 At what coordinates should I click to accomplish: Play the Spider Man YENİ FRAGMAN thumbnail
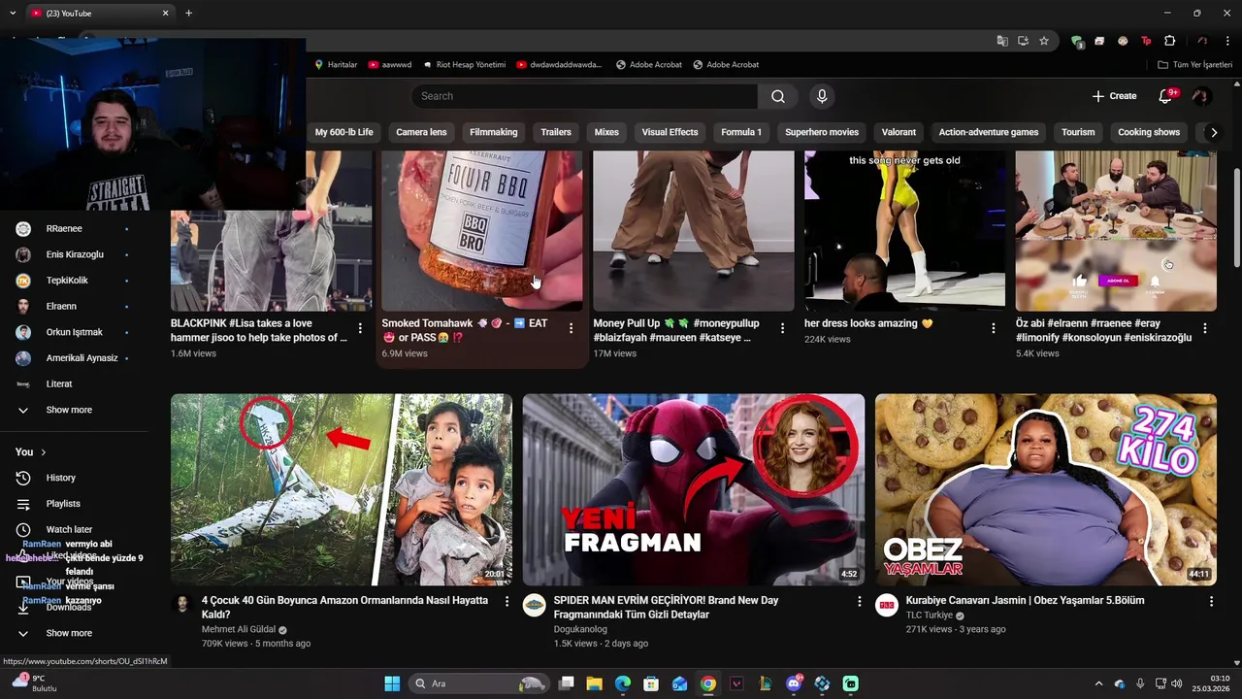[694, 489]
